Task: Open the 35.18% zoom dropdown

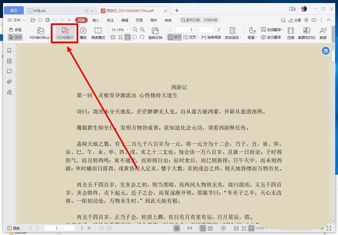Action: (x=128, y=30)
